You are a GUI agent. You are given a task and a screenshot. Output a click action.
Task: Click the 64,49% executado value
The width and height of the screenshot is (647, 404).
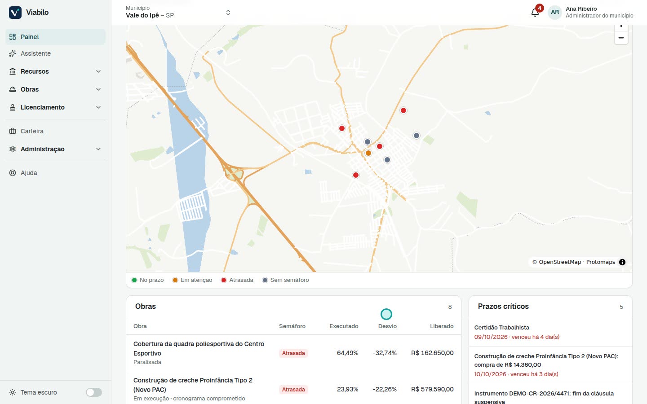click(347, 353)
